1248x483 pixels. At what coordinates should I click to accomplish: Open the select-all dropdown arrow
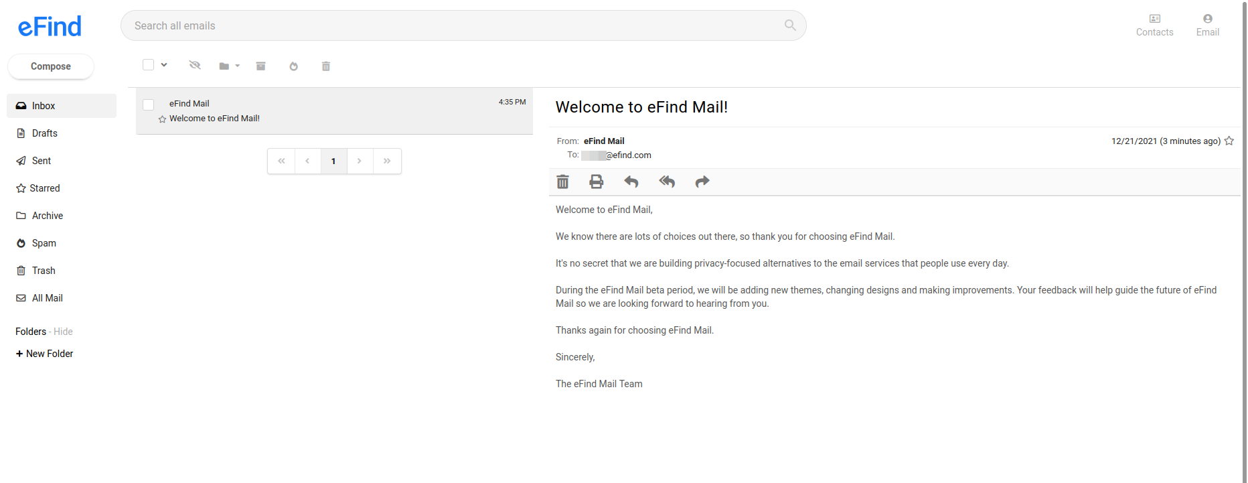pyautogui.click(x=164, y=65)
